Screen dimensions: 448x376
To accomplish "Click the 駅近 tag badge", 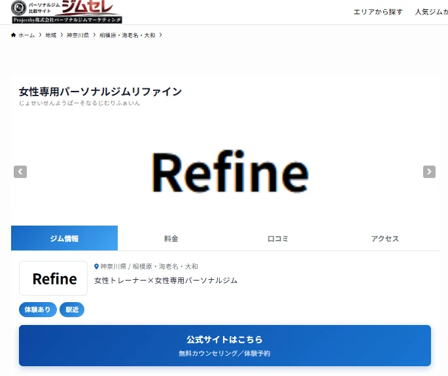I will pos(72,309).
